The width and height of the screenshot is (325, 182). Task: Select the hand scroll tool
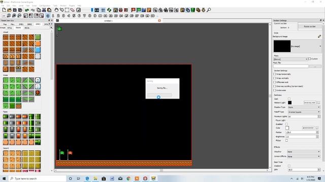56,10
